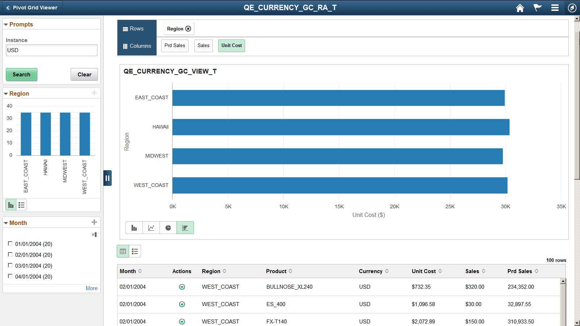The image size is (580, 326).
Task: Click the Search button
Action: tap(21, 74)
